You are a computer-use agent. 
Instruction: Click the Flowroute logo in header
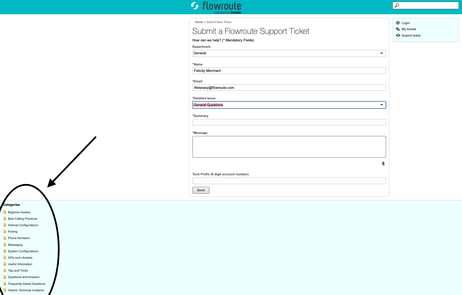(x=217, y=7)
